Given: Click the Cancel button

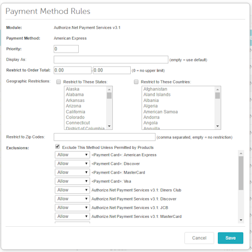Looking at the screenshot, I should [x=199, y=238].
